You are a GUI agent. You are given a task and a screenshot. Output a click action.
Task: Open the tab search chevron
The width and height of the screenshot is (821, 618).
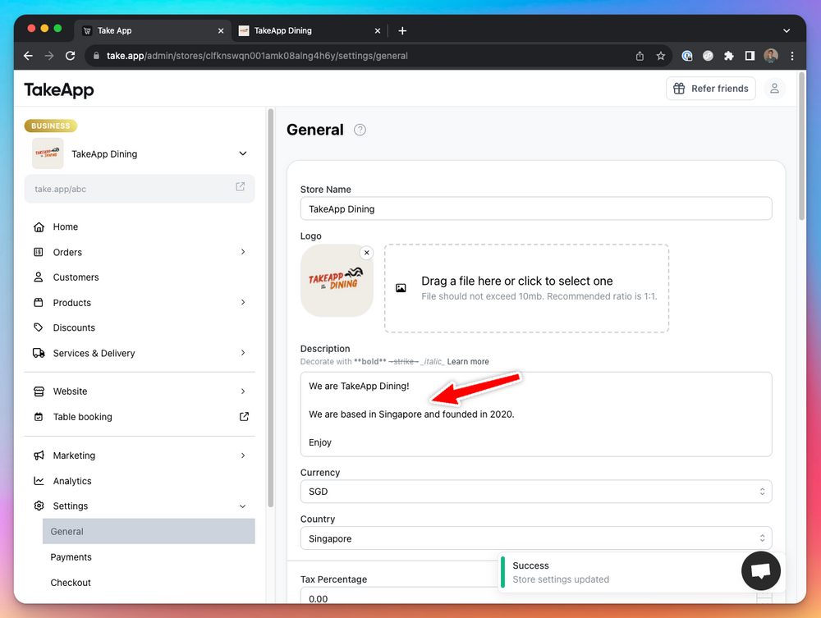click(x=787, y=31)
